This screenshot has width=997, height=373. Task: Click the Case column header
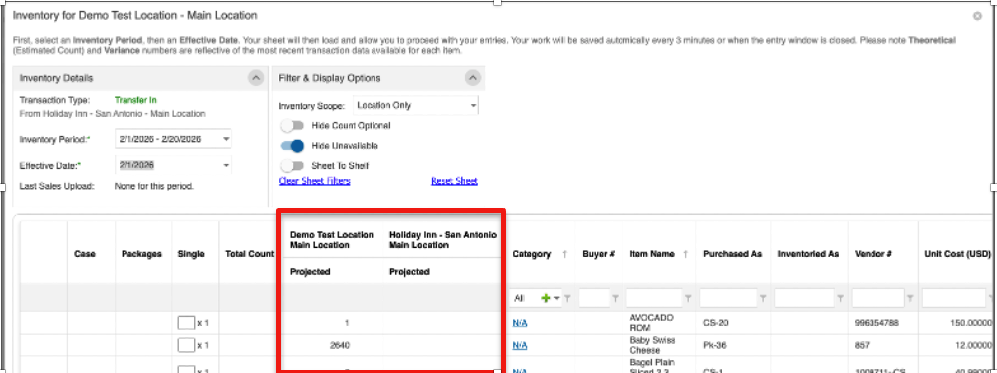[x=85, y=254]
